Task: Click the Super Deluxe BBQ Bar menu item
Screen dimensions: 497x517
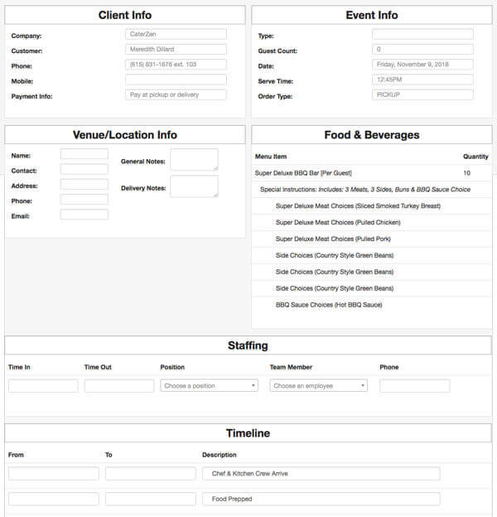Action: (303, 173)
